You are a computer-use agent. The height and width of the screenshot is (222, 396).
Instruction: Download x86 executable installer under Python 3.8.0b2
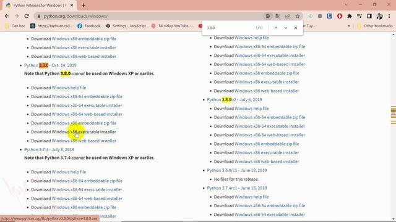coord(267,152)
